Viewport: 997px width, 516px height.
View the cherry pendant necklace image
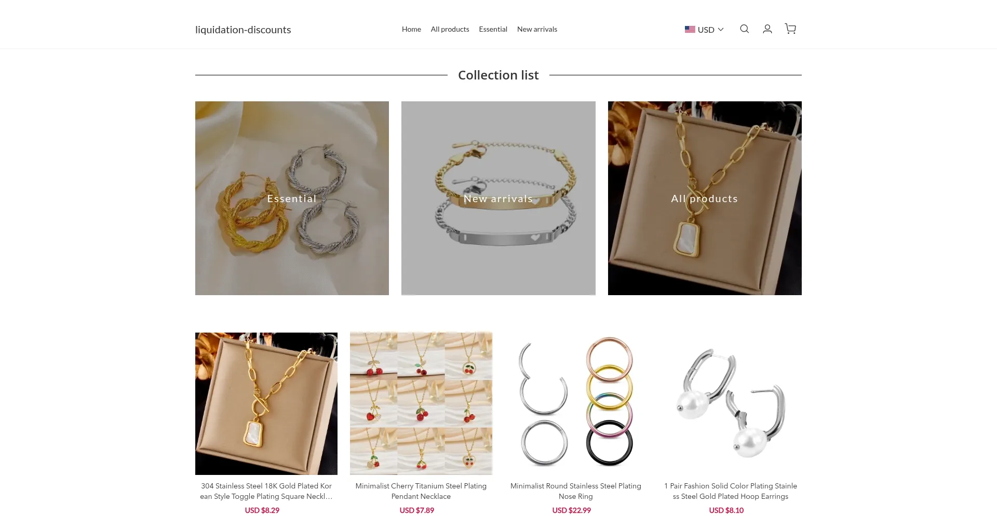[x=421, y=403]
